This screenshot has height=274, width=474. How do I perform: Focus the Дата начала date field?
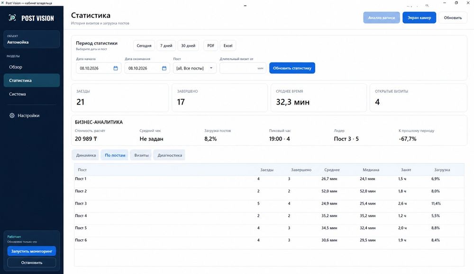pos(99,68)
